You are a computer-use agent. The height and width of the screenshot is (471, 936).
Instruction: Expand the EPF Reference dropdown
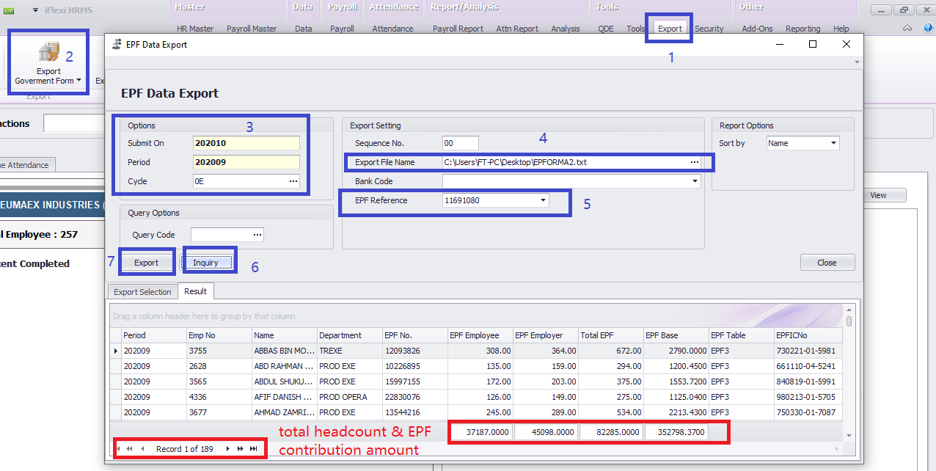tap(543, 200)
